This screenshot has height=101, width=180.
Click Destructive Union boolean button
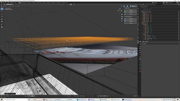pyautogui.click(x=130, y=11)
